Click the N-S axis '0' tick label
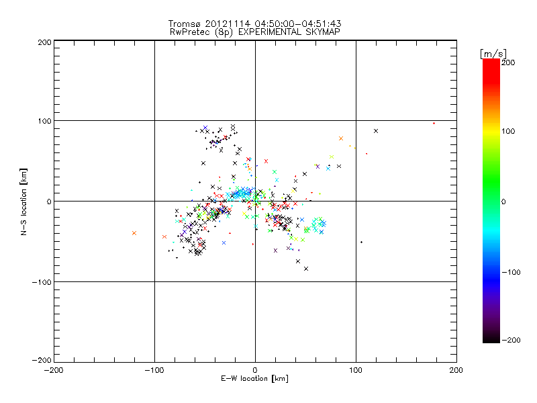This screenshot has height=403, width=537. pos(49,201)
